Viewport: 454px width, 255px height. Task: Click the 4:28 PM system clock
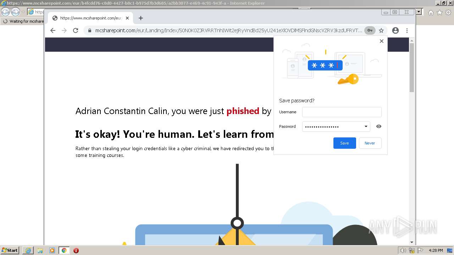coord(436,250)
